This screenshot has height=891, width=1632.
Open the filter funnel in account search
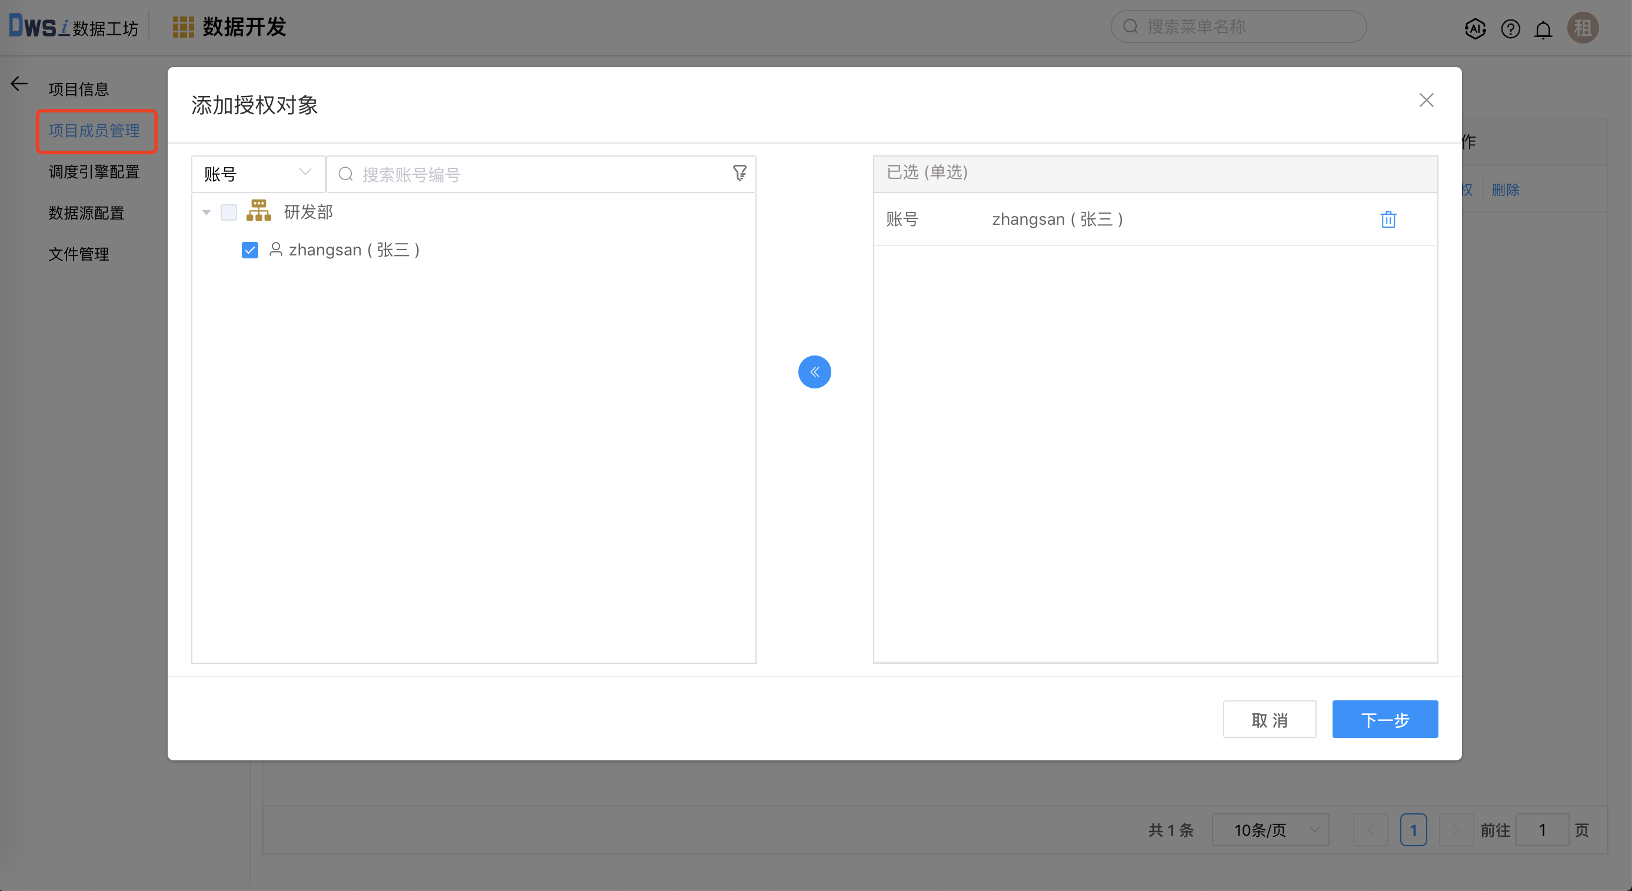[x=740, y=173]
